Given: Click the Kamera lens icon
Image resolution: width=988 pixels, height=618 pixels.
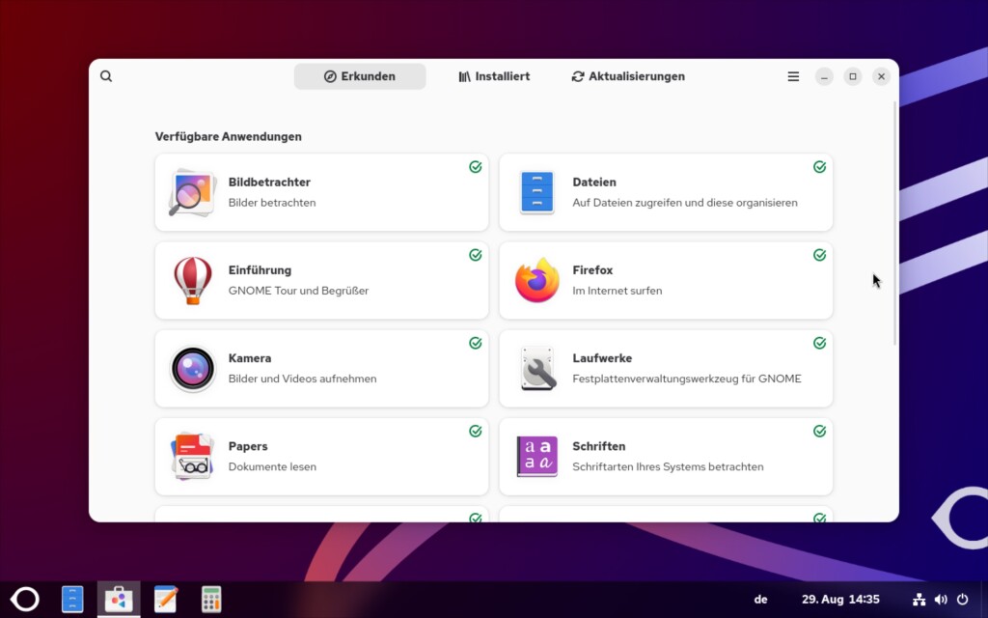Looking at the screenshot, I should (192, 369).
